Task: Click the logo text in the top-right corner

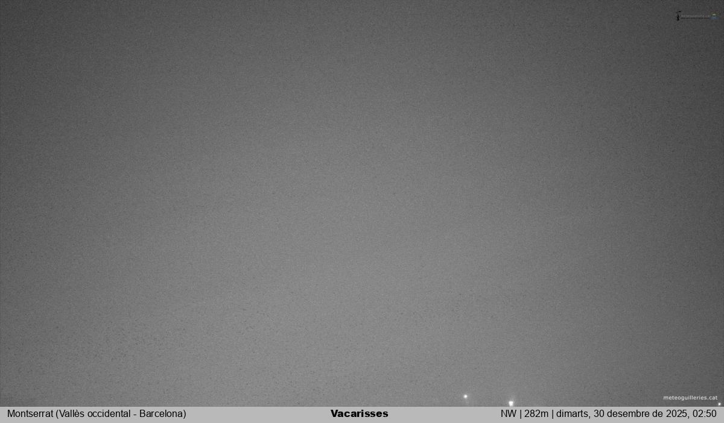Action: pyautogui.click(x=696, y=17)
